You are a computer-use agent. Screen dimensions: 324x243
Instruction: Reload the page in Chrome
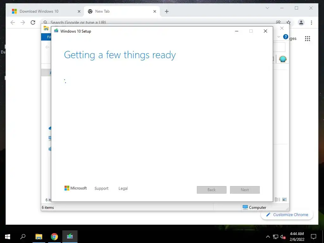coord(33,22)
